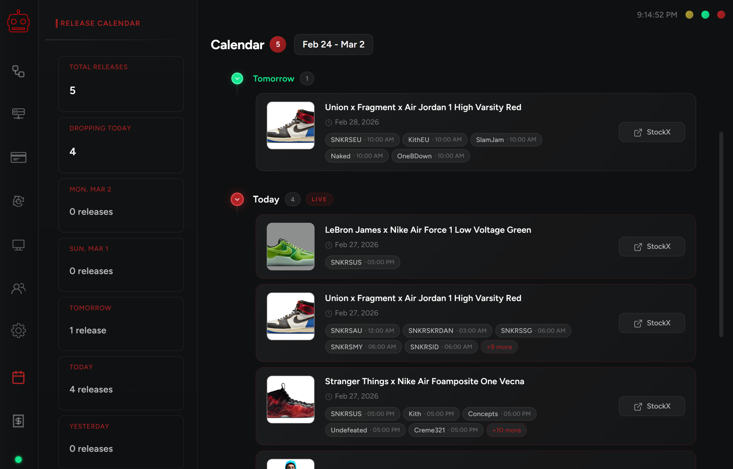Click the robot logo icon

click(x=18, y=21)
